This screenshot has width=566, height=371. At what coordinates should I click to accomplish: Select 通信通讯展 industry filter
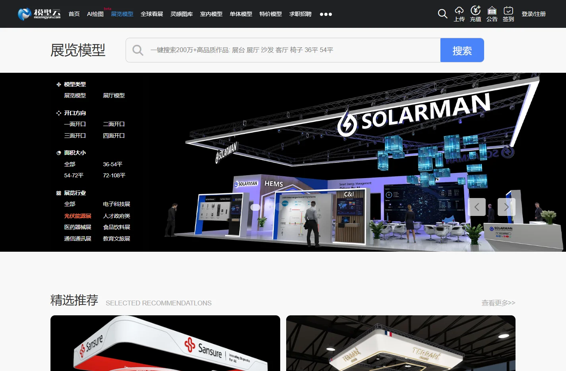78,239
